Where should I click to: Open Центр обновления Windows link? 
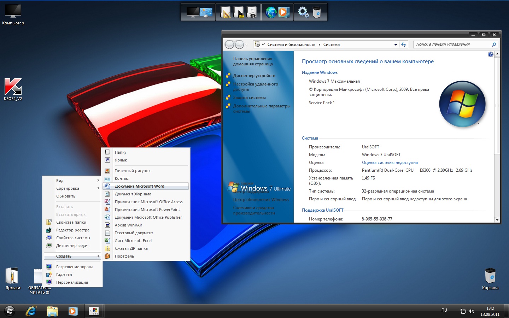point(261,200)
